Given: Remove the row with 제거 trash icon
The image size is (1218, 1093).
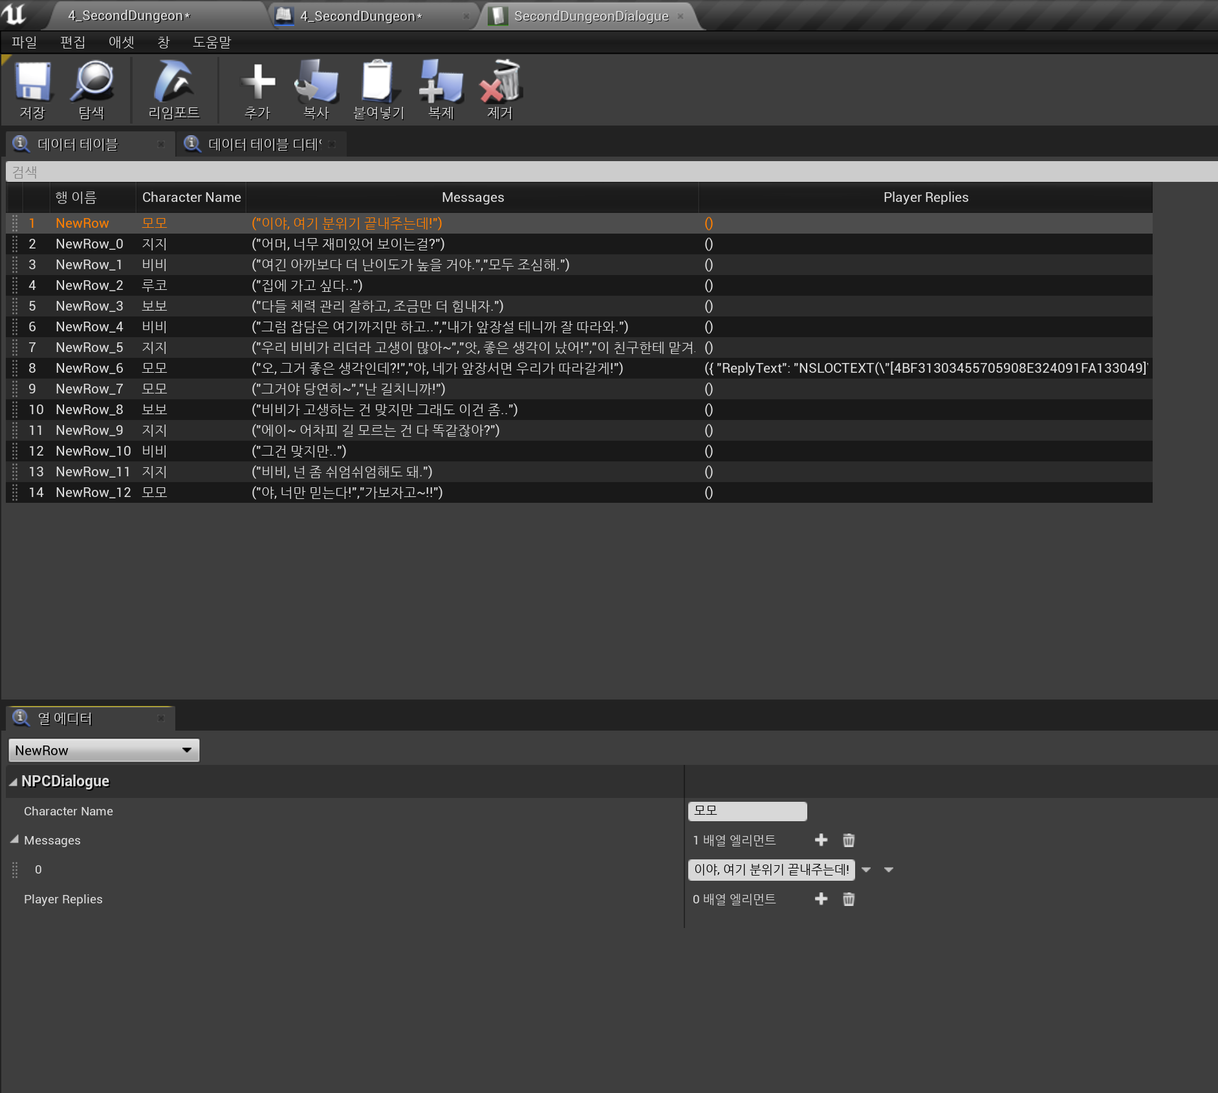Looking at the screenshot, I should (x=500, y=83).
